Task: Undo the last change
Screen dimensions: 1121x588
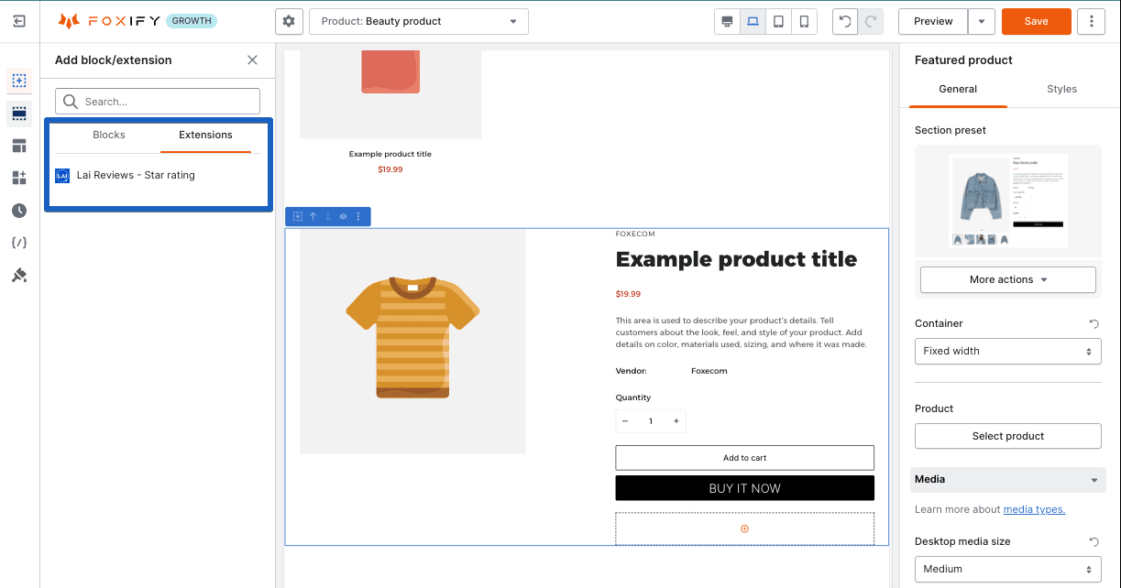Action: (x=845, y=21)
